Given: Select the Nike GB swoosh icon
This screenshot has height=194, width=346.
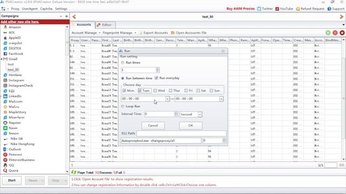Looking at the screenshot, I should click(x=6, y=139).
